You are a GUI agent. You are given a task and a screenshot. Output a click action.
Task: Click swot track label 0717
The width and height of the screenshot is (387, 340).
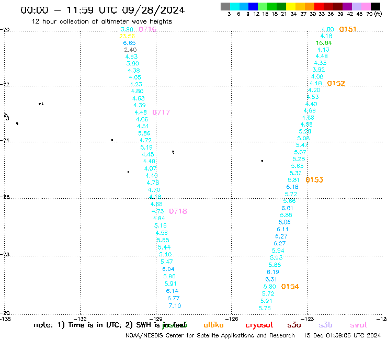click(161, 112)
